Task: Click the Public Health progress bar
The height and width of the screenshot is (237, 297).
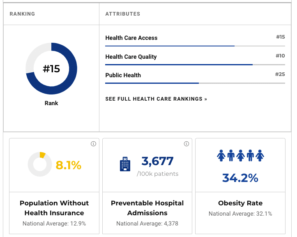Action: [195, 83]
